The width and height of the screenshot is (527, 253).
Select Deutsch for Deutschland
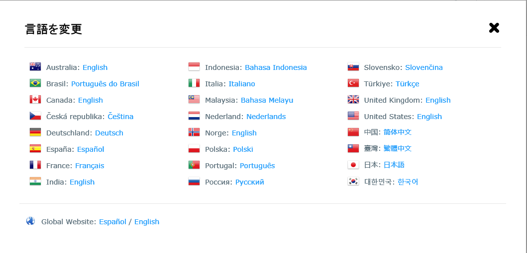point(109,133)
